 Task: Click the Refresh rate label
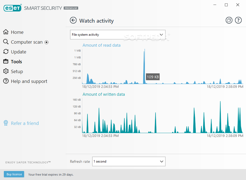click(80, 161)
